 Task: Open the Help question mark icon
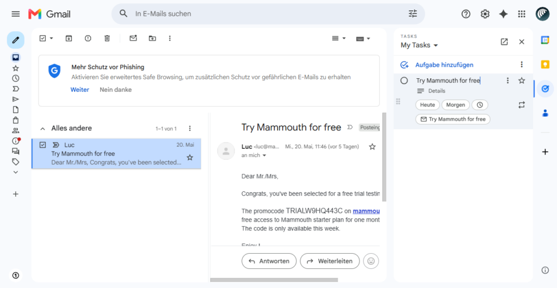tap(466, 14)
